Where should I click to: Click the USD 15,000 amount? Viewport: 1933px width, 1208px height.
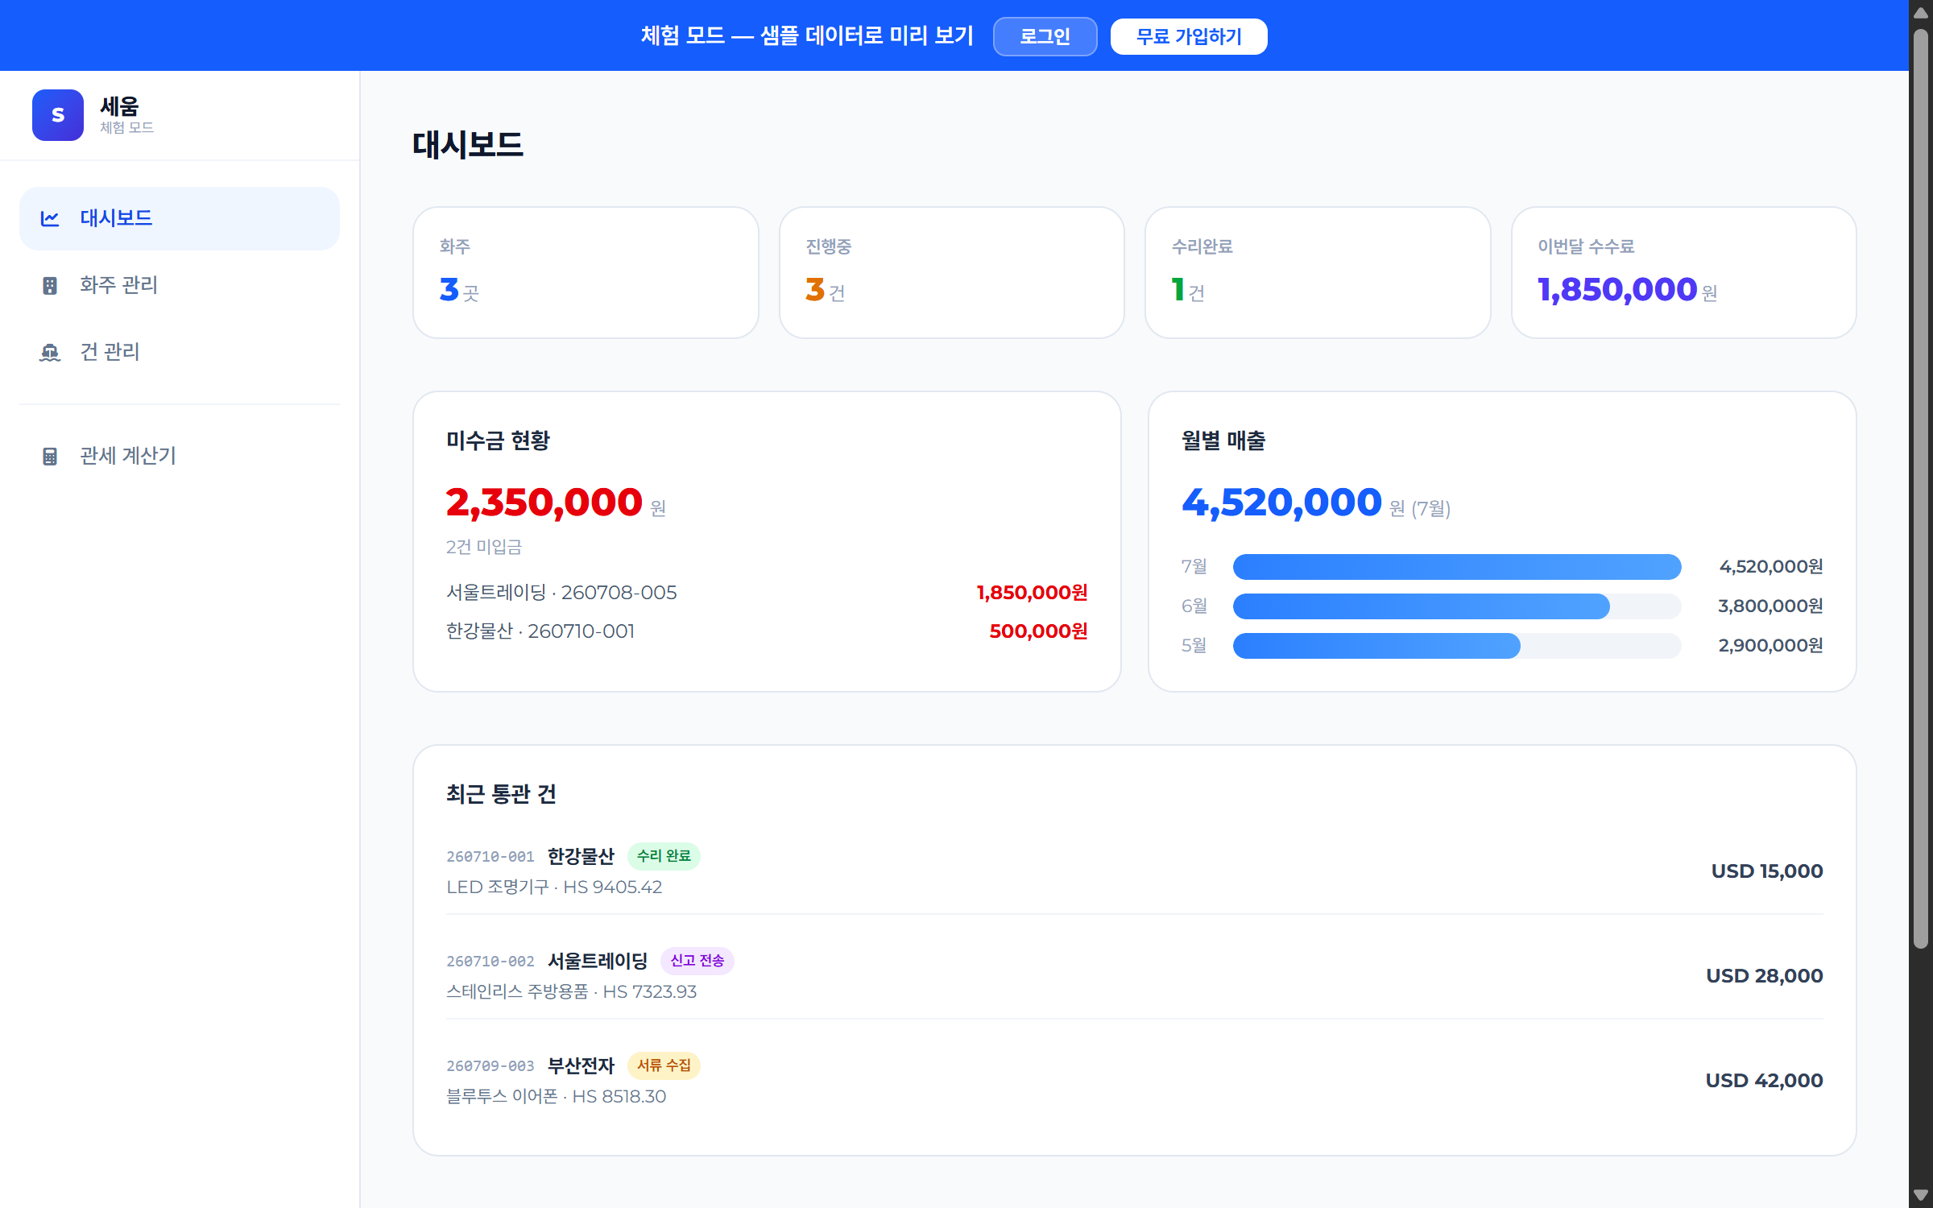[1767, 871]
